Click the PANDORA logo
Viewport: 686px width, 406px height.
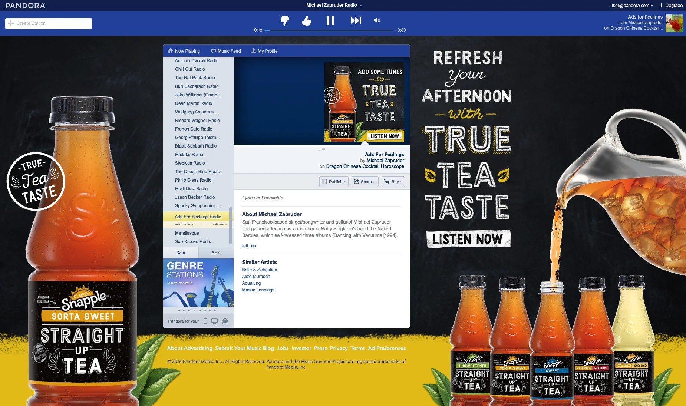tap(25, 6)
